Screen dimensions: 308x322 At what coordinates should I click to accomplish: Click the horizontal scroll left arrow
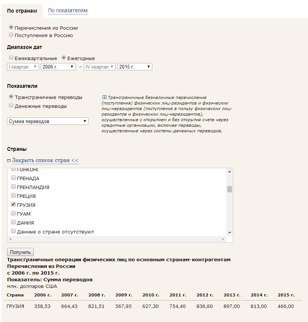point(10,239)
